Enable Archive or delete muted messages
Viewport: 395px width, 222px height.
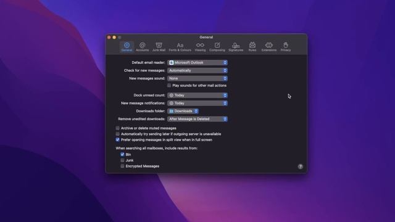coord(118,128)
